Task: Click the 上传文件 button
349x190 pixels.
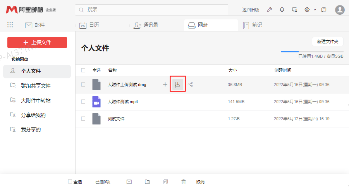Action: [x=37, y=42]
